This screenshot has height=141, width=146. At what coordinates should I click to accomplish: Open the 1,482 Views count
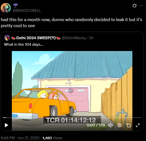(x=52, y=138)
